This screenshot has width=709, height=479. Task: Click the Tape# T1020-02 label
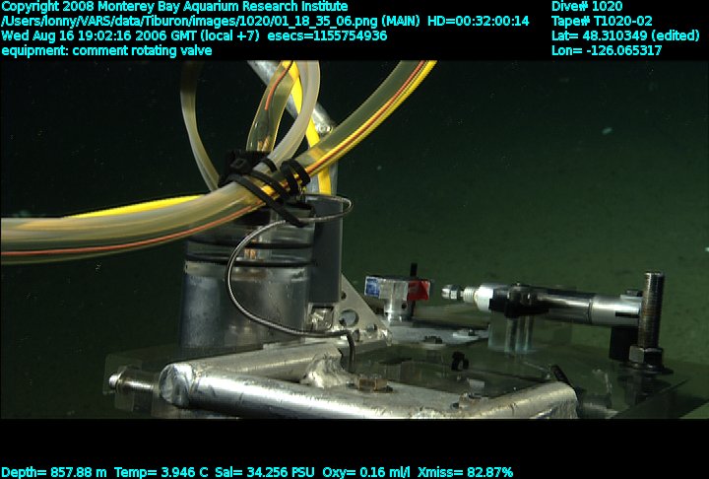(602, 22)
